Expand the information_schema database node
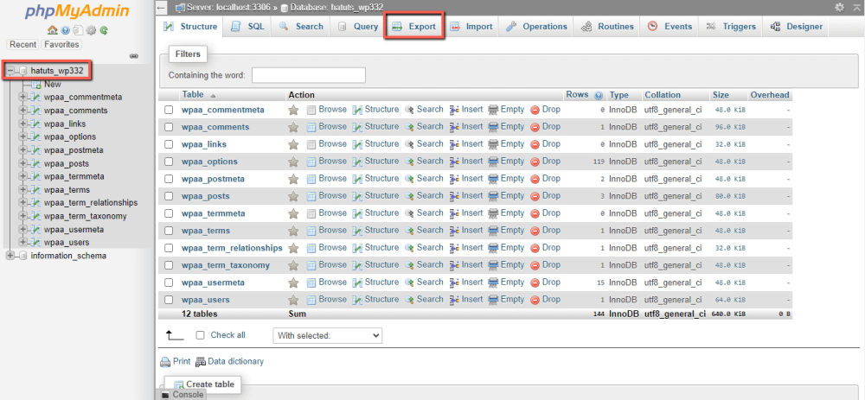The width and height of the screenshot is (865, 400). (x=10, y=256)
